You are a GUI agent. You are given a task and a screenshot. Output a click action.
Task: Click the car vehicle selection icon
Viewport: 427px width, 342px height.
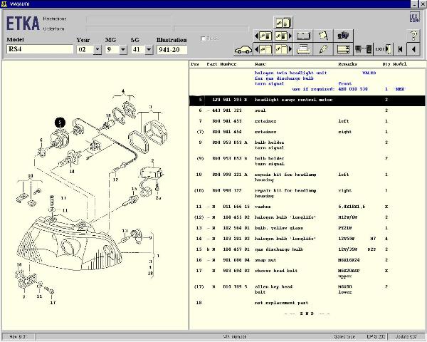[242, 49]
